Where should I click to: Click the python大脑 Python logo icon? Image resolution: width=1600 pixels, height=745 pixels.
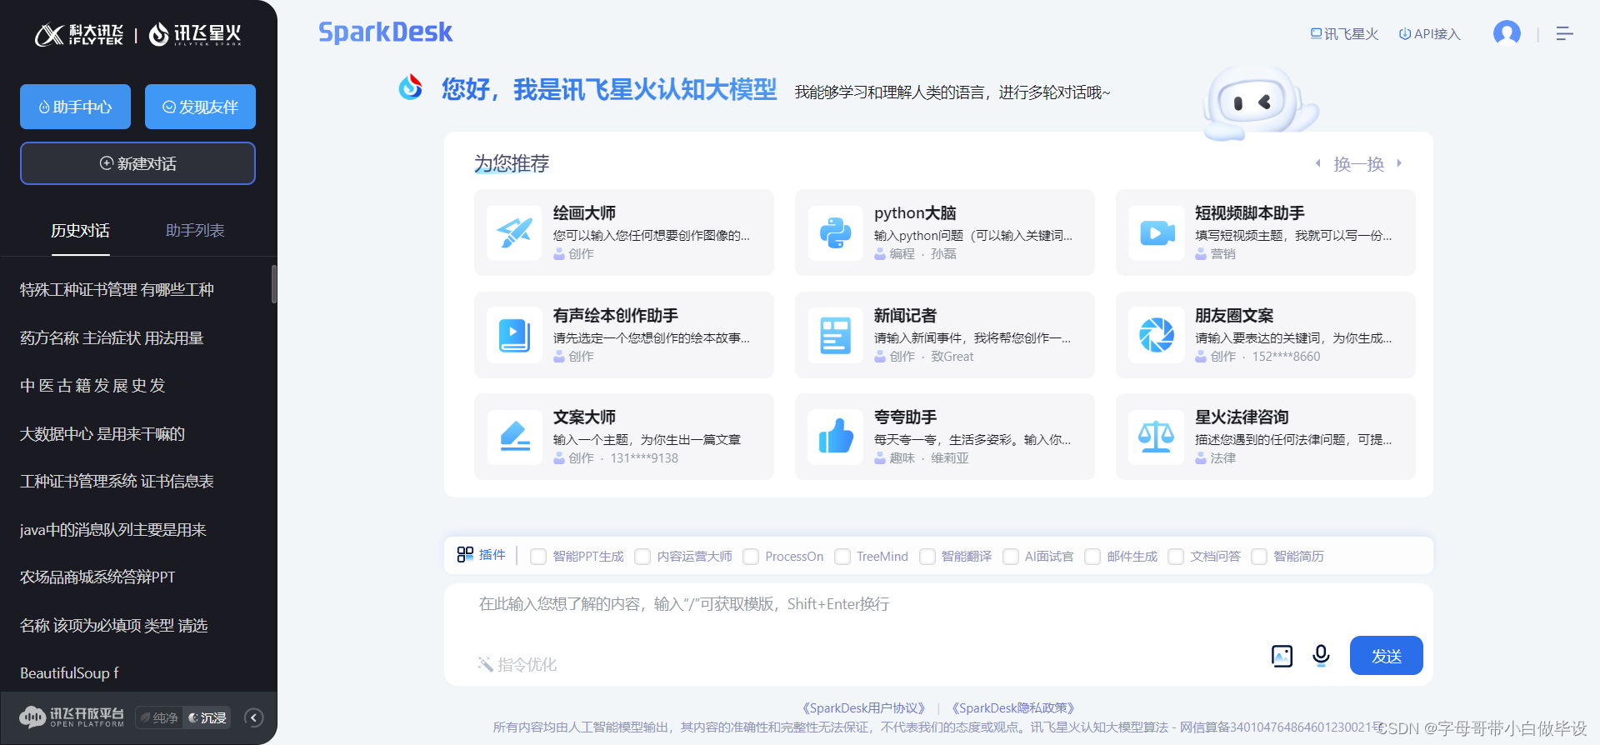tap(835, 232)
